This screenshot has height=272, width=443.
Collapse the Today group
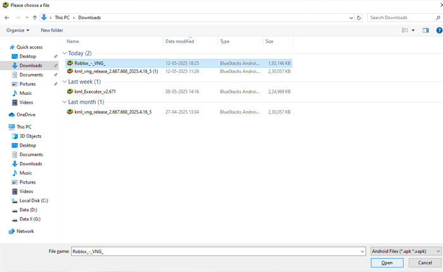pyautogui.click(x=65, y=53)
